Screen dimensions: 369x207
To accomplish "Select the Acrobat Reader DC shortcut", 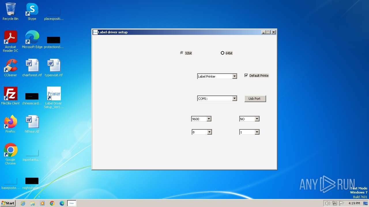I will [10, 41].
